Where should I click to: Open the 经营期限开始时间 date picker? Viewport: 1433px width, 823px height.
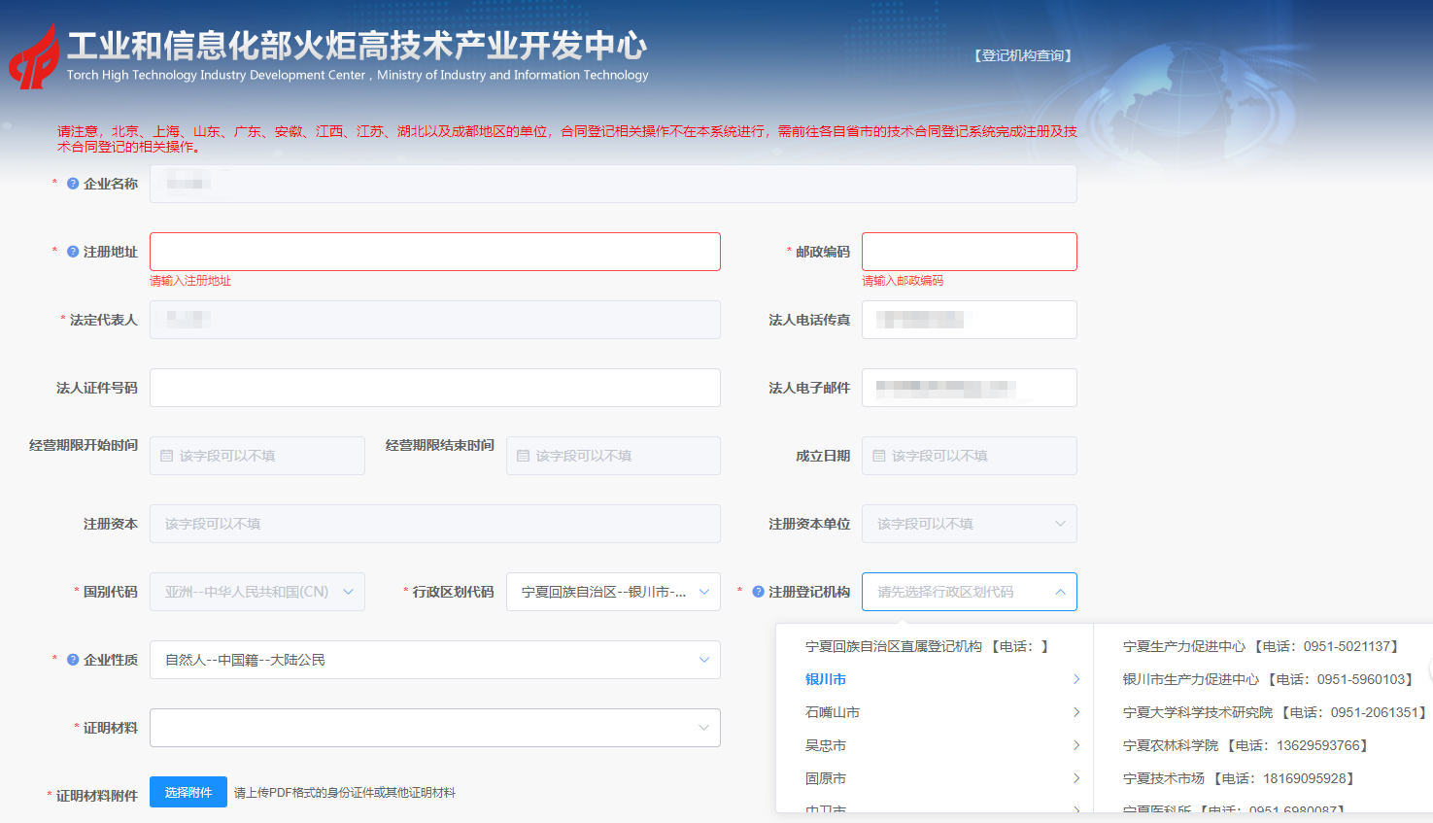click(257, 456)
